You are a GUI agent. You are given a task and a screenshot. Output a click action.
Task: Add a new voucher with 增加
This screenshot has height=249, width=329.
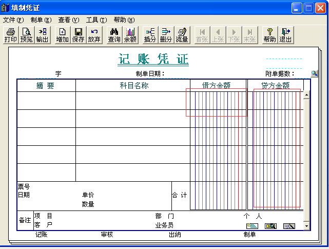click(62, 35)
